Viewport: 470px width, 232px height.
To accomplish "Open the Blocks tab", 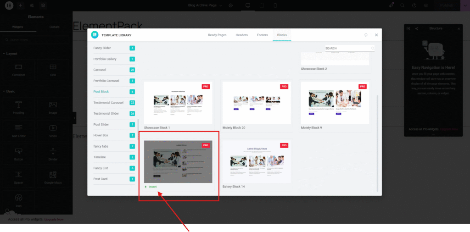I will [282, 35].
